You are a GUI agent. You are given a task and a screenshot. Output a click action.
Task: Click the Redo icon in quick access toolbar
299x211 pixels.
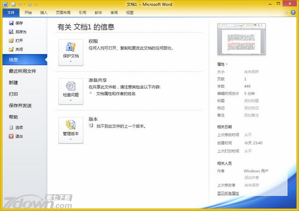[30, 4]
